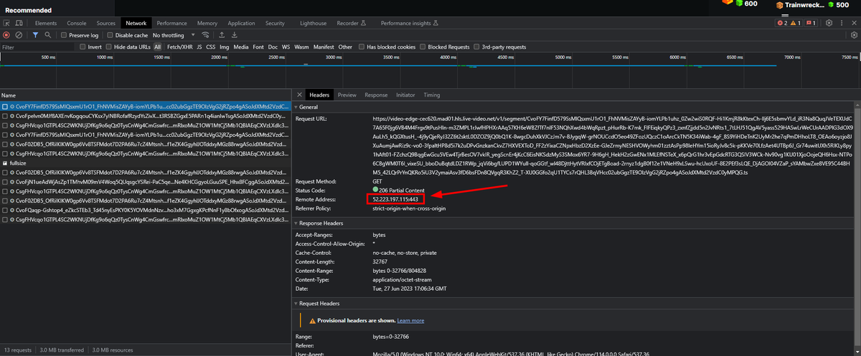Filter requests by JS type
861x356 pixels.
tap(198, 47)
